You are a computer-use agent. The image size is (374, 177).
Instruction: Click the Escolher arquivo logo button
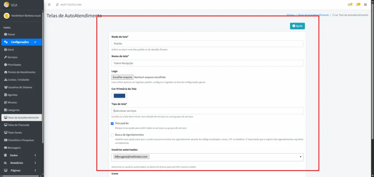click(122, 77)
